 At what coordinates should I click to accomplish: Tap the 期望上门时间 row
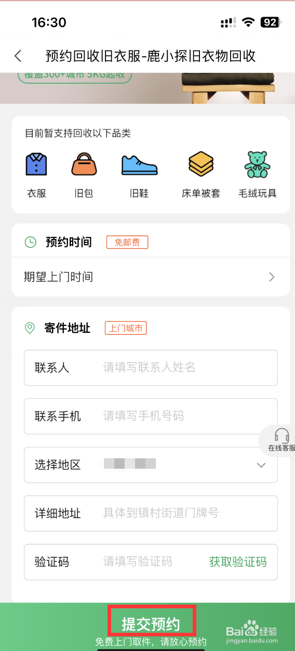pos(151,277)
